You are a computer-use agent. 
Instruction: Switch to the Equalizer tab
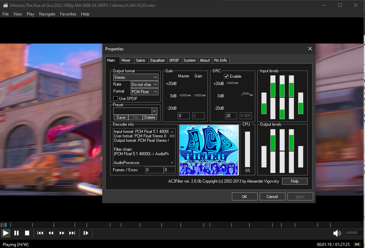pyautogui.click(x=157, y=60)
